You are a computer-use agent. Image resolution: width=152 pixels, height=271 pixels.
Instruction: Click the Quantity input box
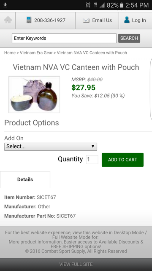click(x=92, y=160)
